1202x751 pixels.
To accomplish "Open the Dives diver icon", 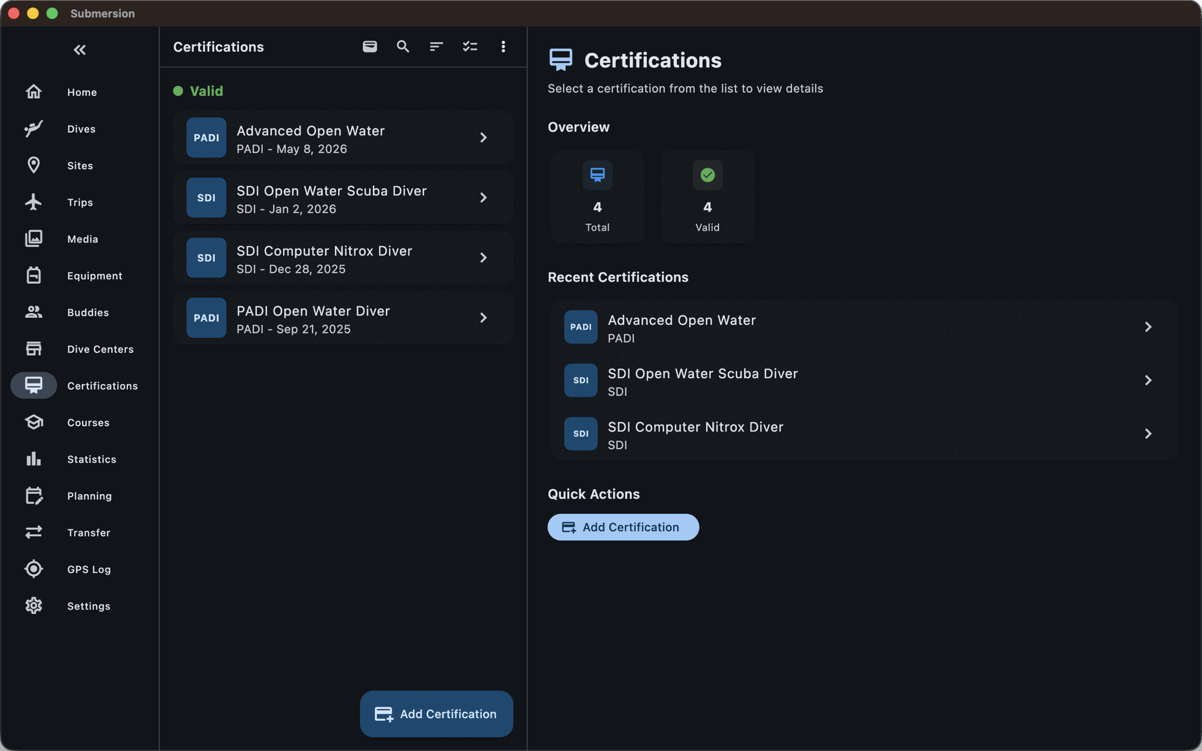I will point(33,128).
